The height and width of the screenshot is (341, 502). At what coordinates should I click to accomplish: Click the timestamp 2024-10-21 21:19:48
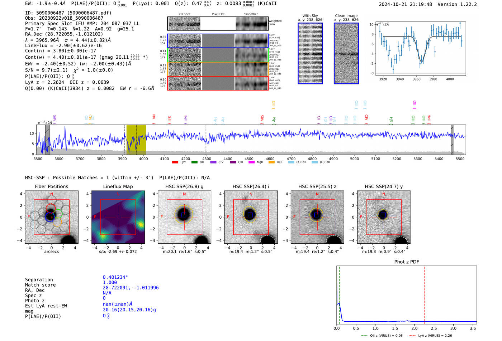[x=405, y=5]
